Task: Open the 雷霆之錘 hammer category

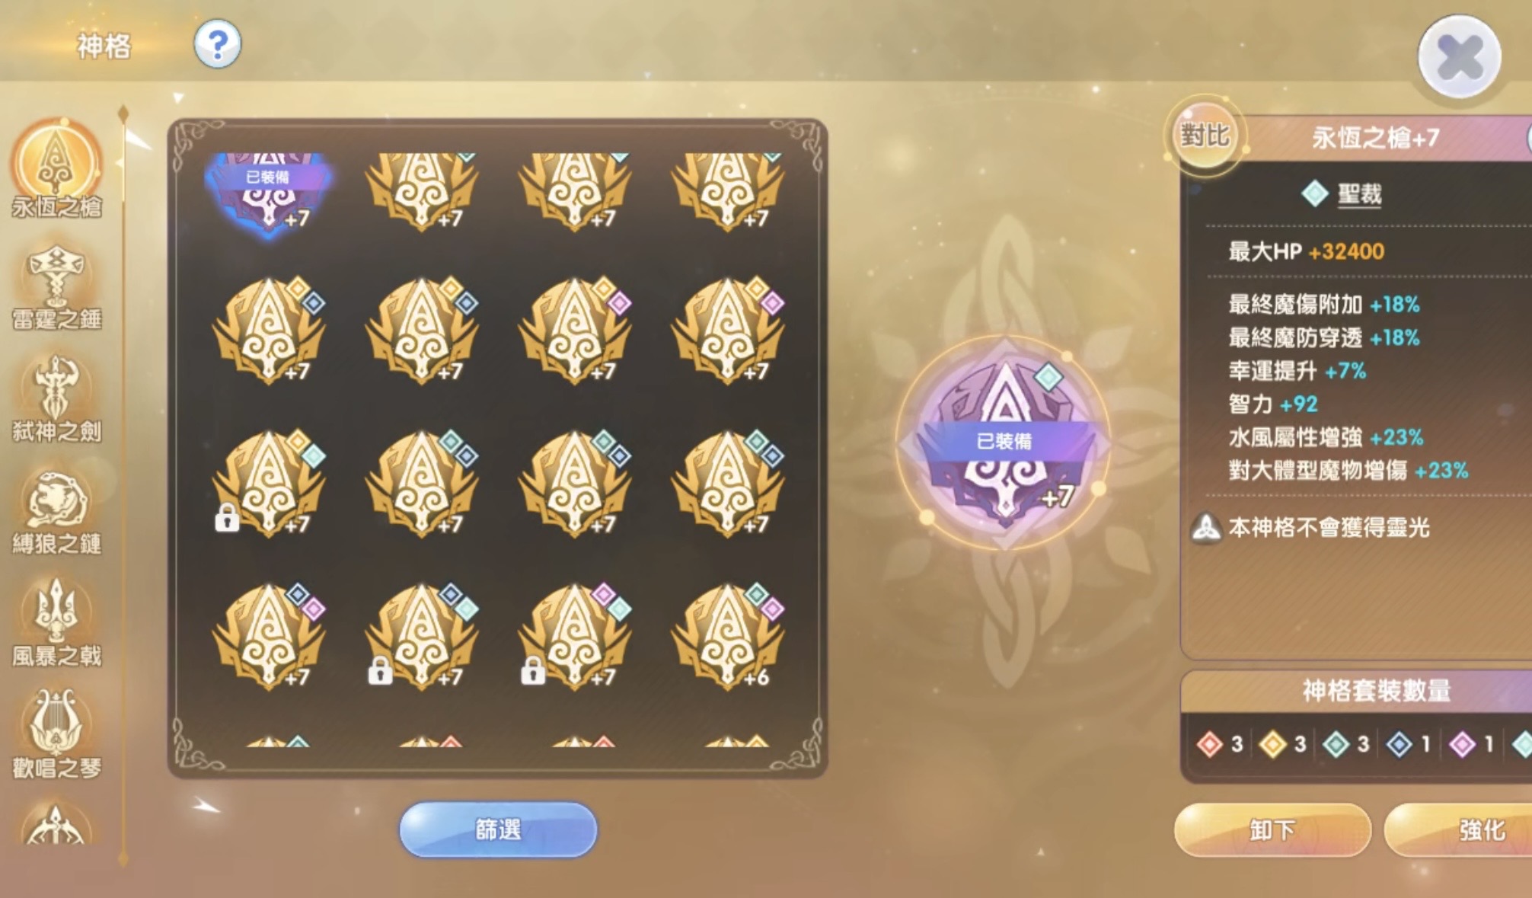Action: click(56, 286)
